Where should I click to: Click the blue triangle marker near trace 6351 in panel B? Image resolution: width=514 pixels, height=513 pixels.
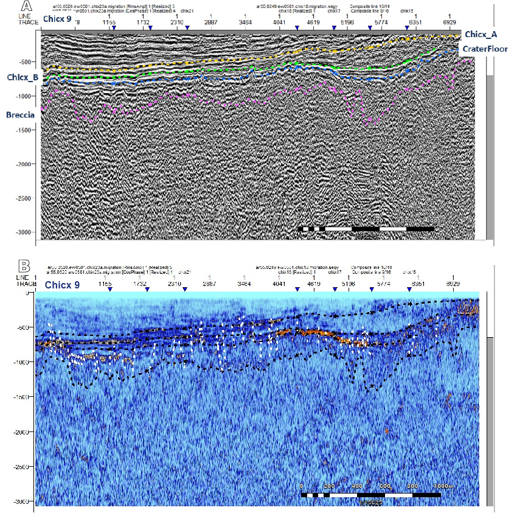(409, 290)
